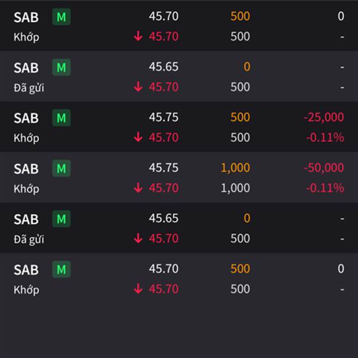This screenshot has height=358, width=358.
Task: Tap the M badge on the bottom Khớp order
Action: point(61,270)
